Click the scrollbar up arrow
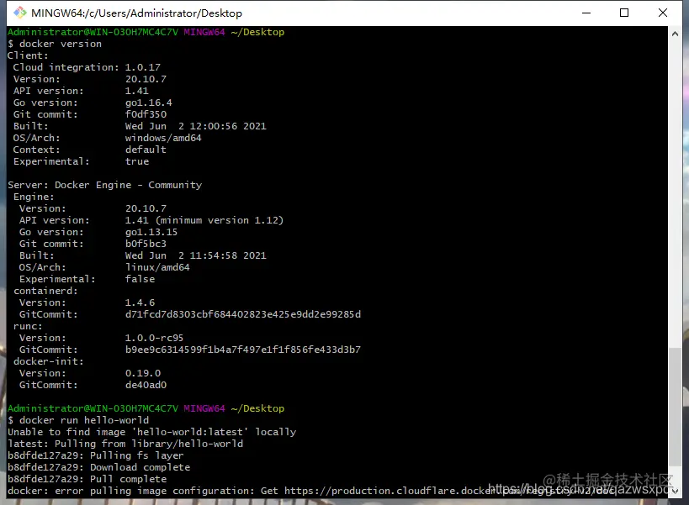 [x=675, y=34]
